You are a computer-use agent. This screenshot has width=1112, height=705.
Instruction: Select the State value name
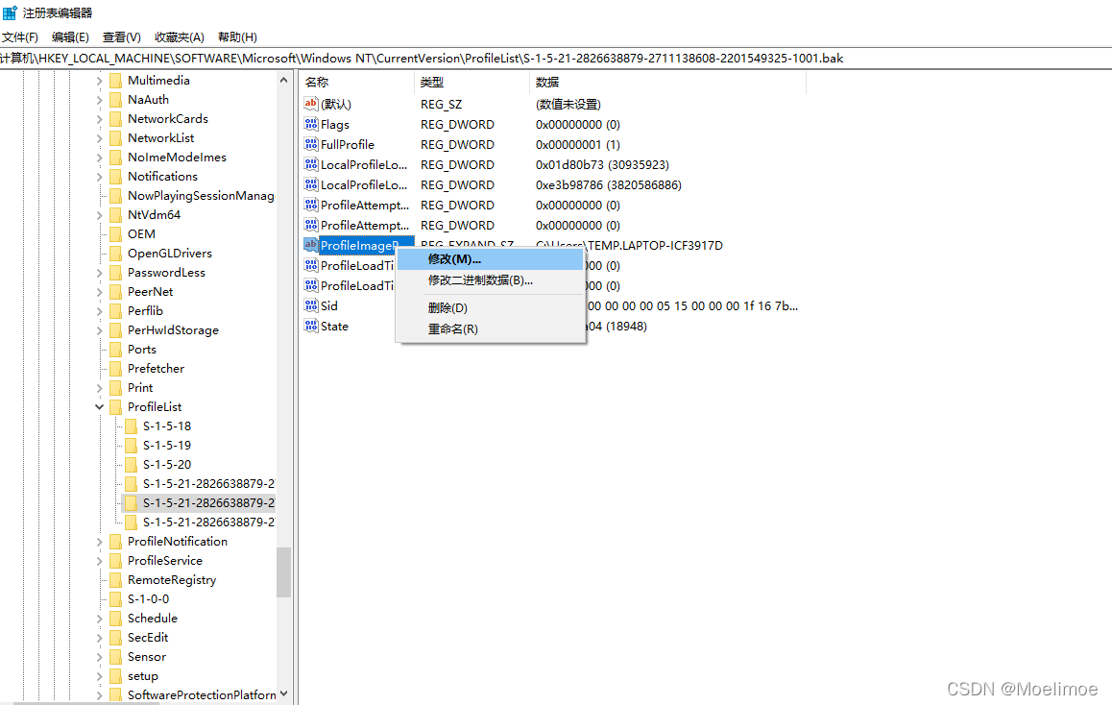pyautogui.click(x=335, y=327)
